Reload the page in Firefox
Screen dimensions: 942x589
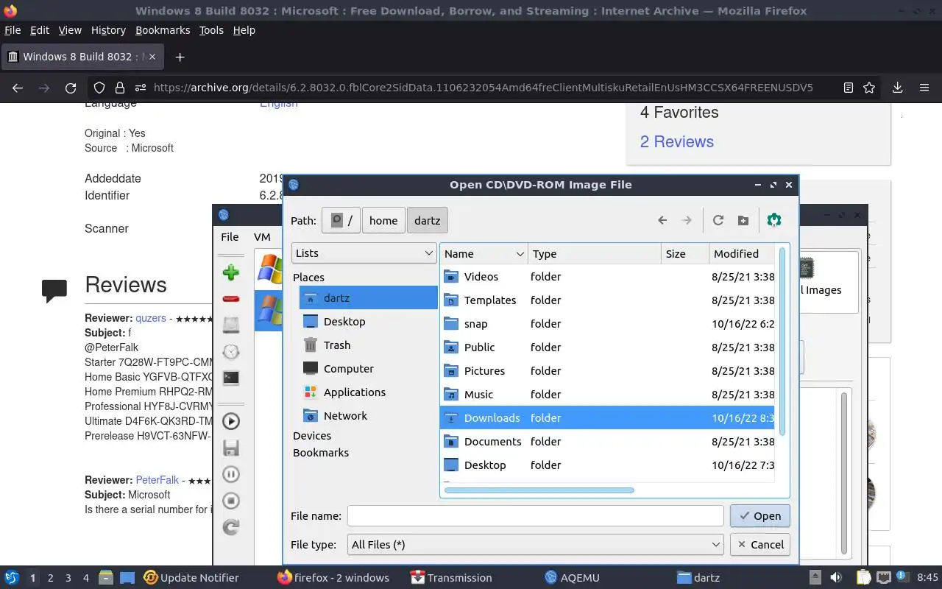tap(71, 88)
